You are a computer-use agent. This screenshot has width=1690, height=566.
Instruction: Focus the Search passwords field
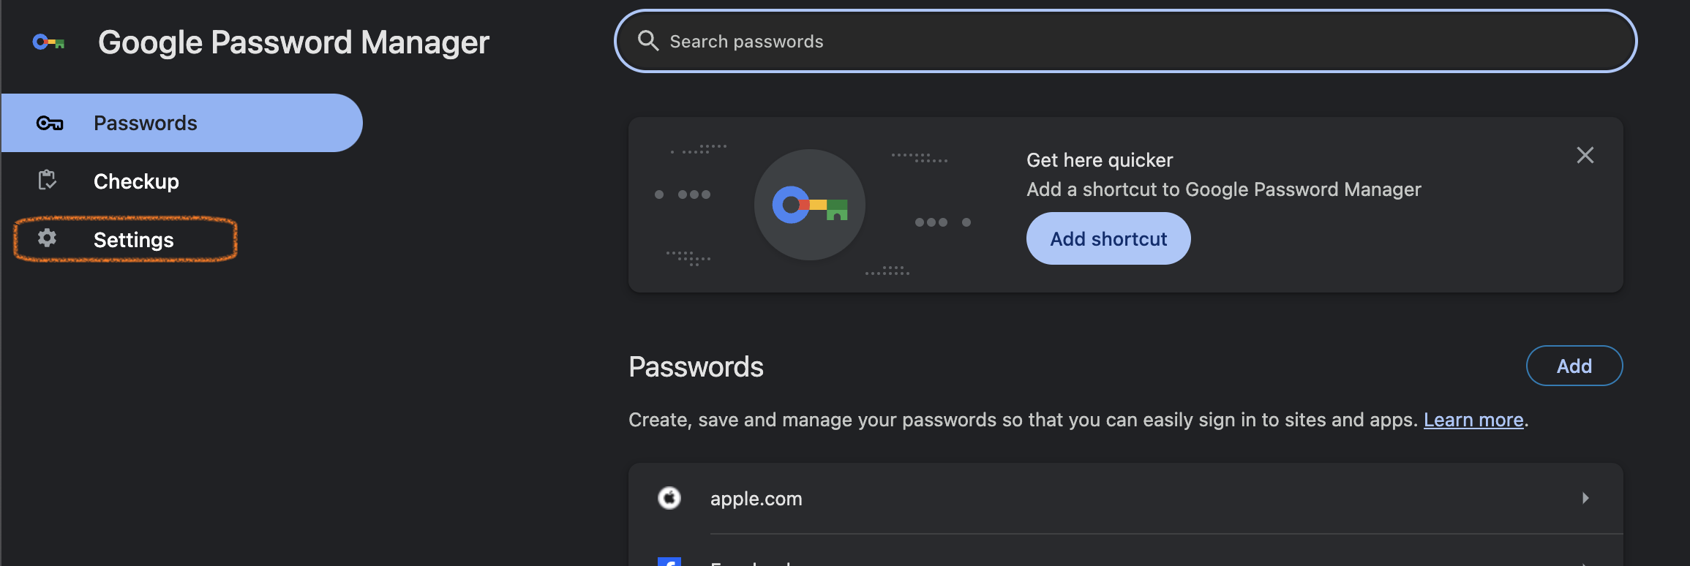1125,41
